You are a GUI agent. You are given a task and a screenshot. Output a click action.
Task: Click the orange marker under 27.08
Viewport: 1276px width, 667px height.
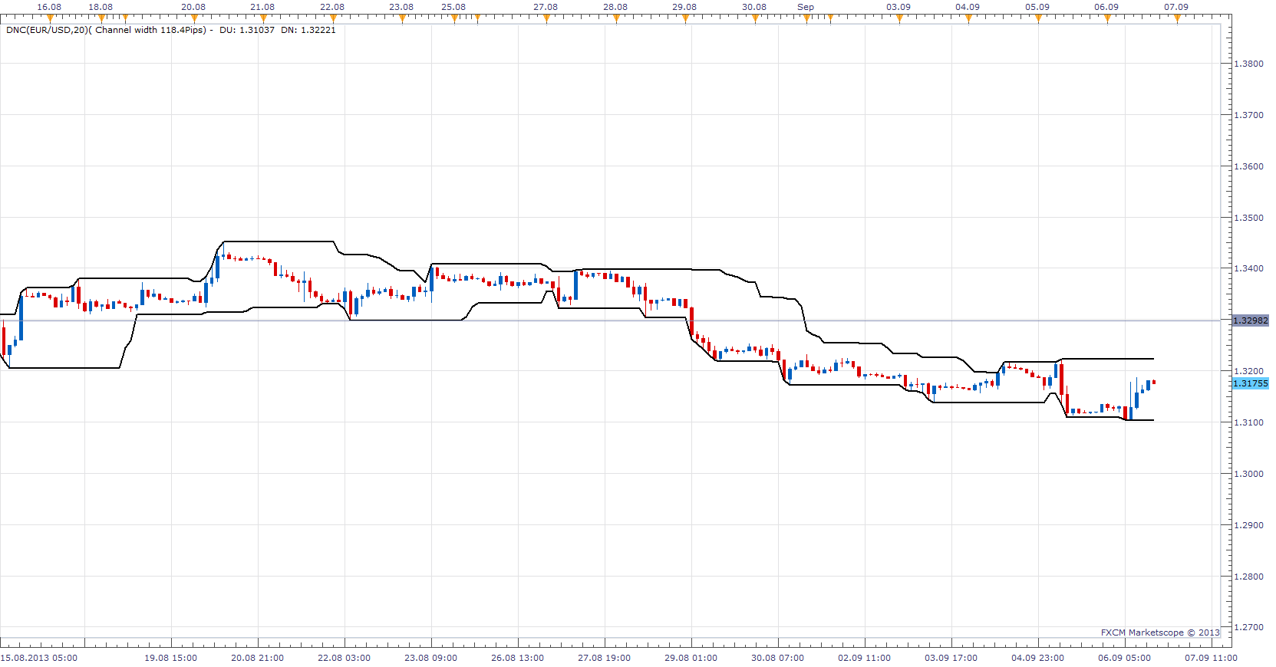546,18
